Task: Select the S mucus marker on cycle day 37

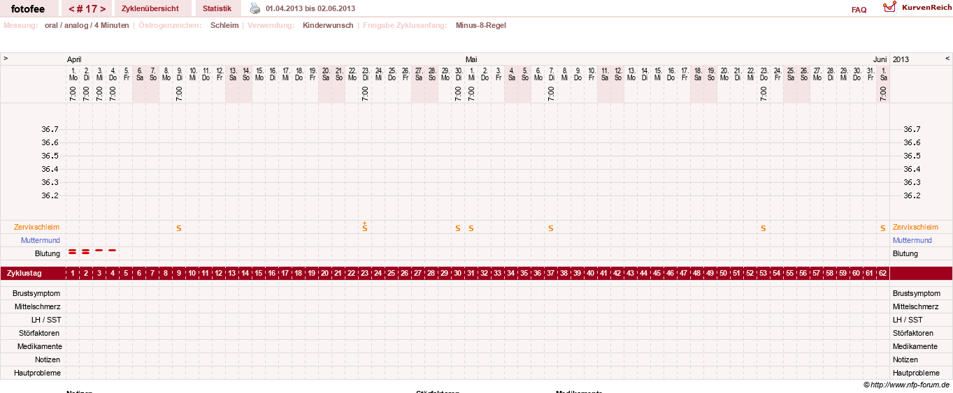Action: (551, 228)
